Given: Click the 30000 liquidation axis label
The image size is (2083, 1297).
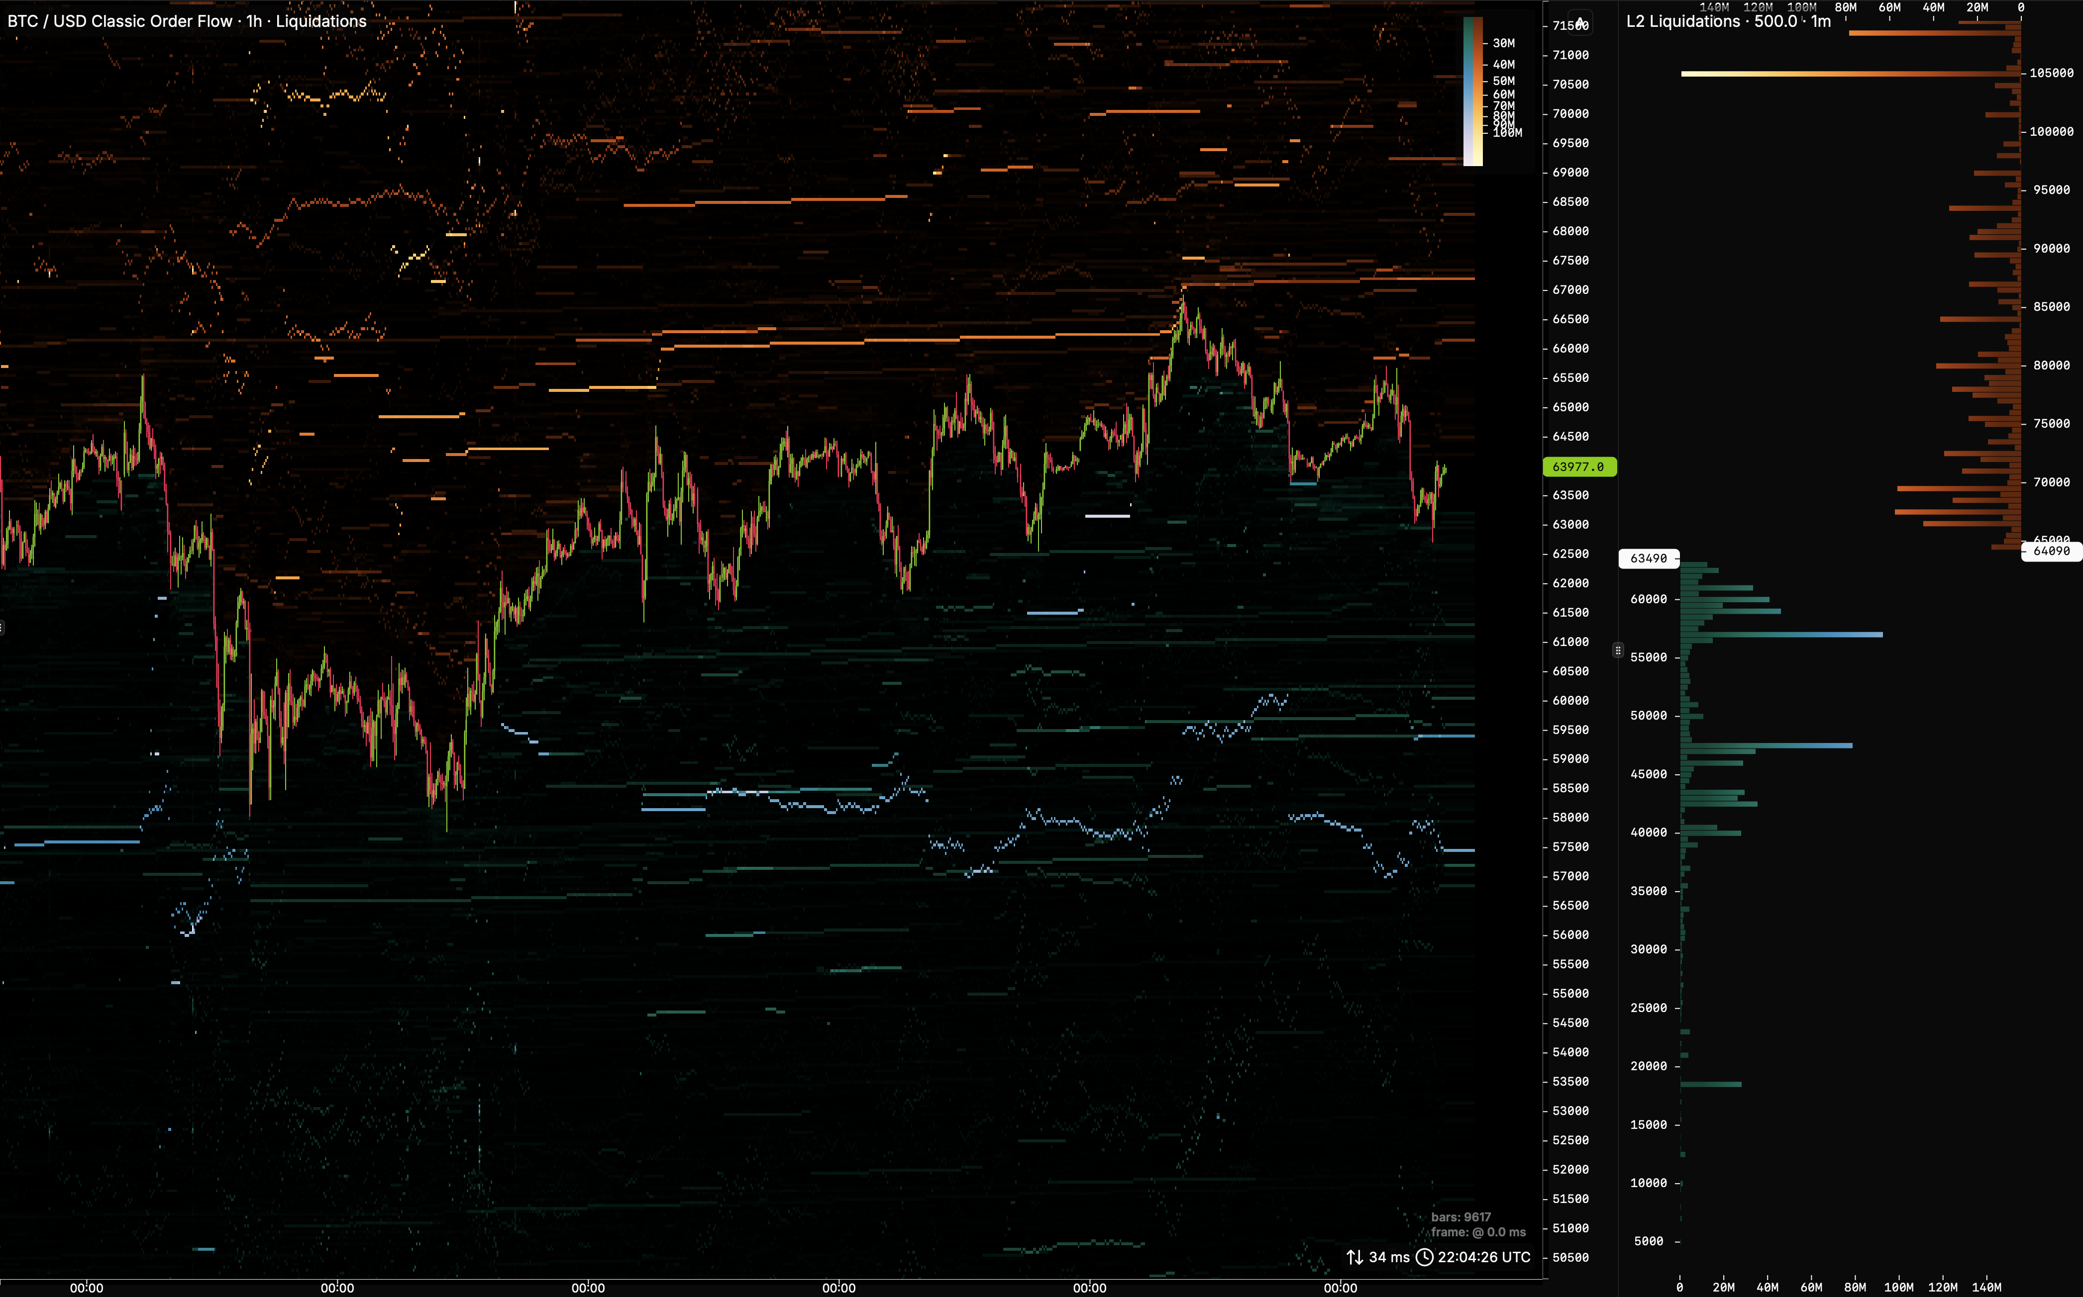Looking at the screenshot, I should (x=1649, y=949).
